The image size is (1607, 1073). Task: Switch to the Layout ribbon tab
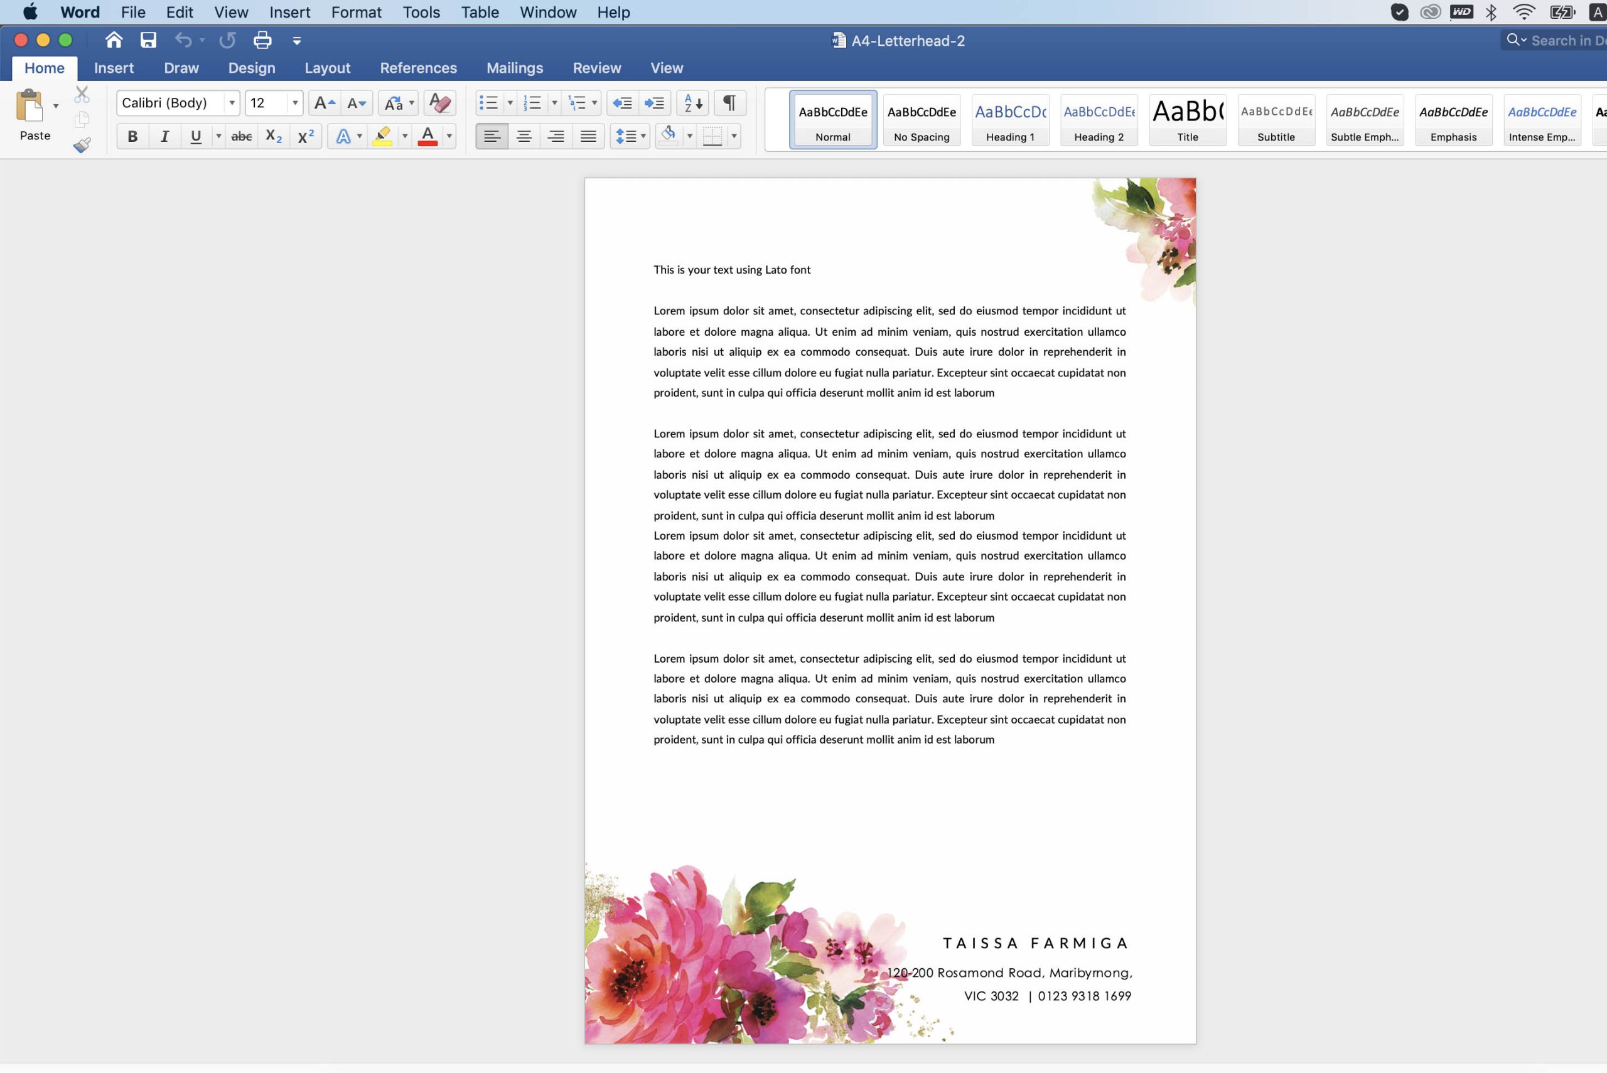pyautogui.click(x=327, y=68)
